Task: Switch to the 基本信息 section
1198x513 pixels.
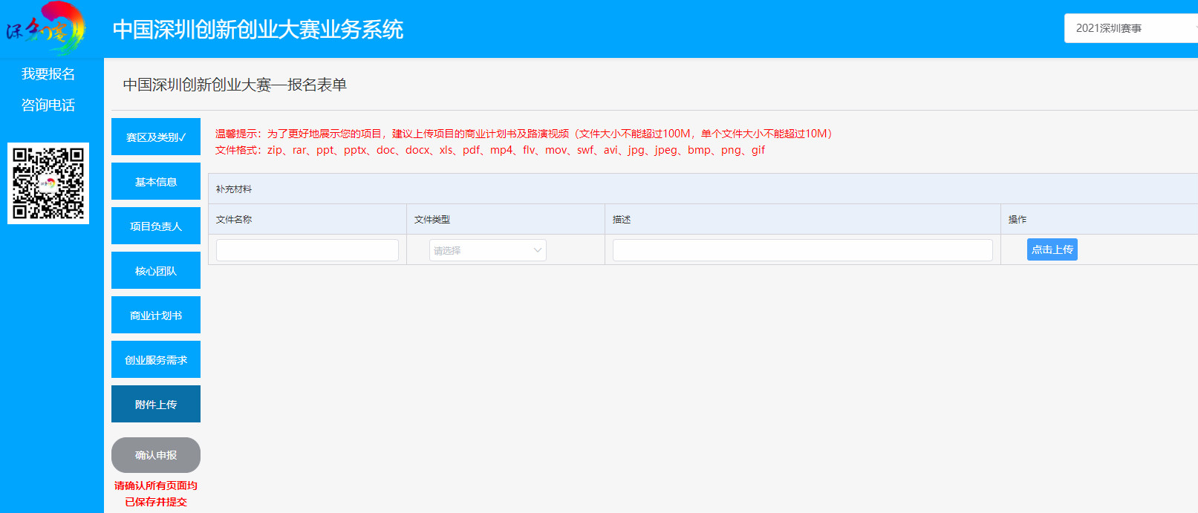Action: pyautogui.click(x=156, y=182)
